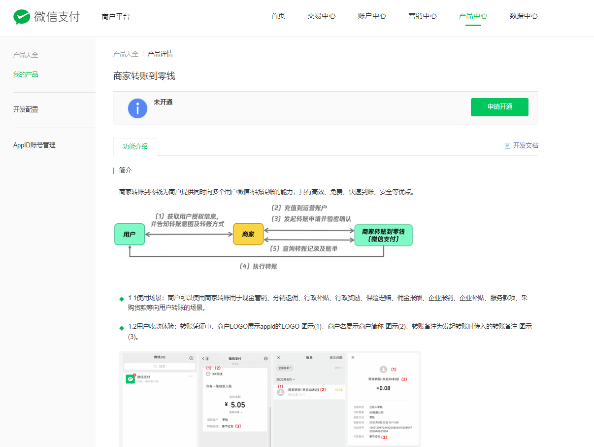This screenshot has width=594, height=447.
Task: Click the document icon beside 开发文档
Action: [507, 146]
